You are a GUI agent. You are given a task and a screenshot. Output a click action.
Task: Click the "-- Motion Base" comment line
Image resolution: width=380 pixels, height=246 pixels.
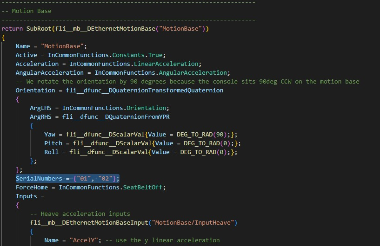tap(27, 11)
